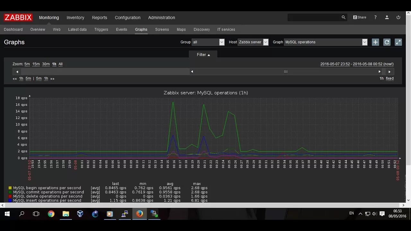Set zoom to 5m
Viewport: 411px width, 231px height.
tap(27, 64)
